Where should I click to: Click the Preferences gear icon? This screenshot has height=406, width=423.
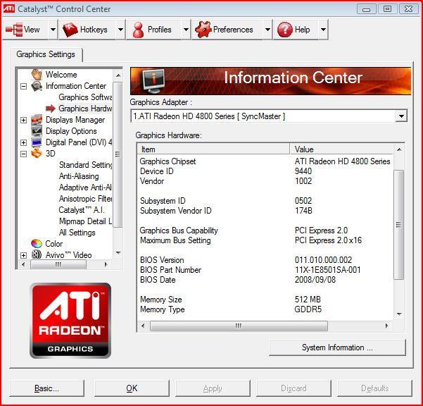(203, 29)
